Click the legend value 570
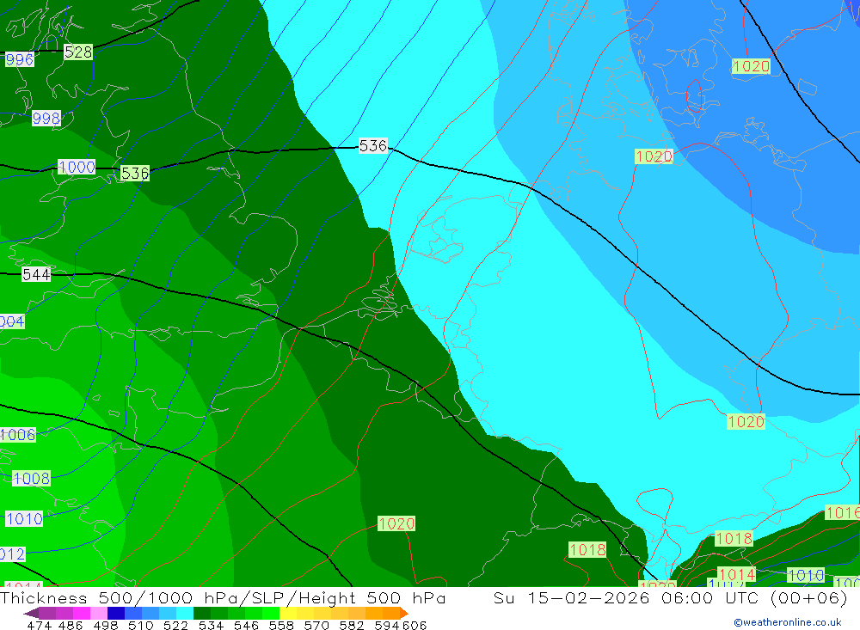 (x=316, y=625)
